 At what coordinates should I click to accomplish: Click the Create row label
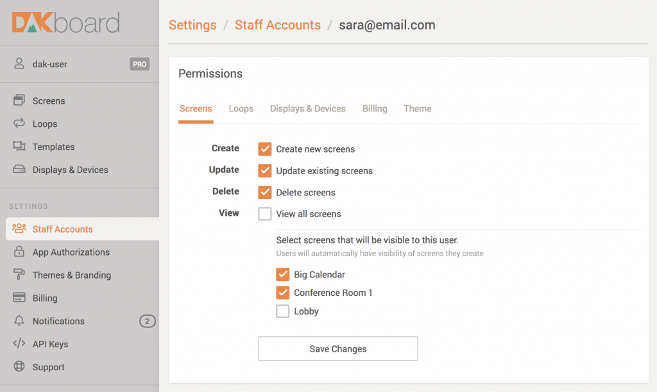click(225, 148)
